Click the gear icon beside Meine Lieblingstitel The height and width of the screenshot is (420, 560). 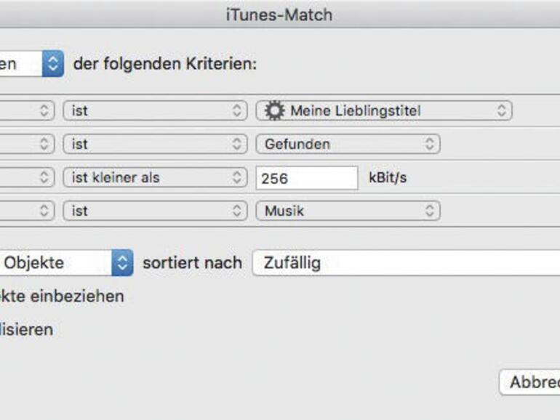click(x=273, y=111)
